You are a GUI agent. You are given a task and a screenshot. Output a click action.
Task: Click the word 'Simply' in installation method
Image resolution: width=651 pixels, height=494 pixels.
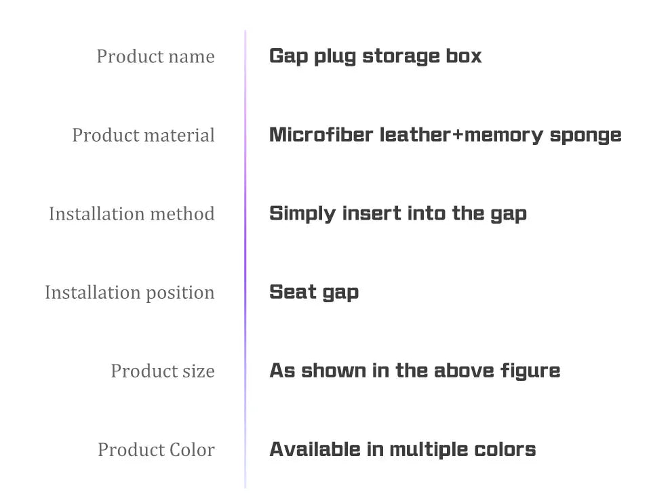click(x=302, y=214)
